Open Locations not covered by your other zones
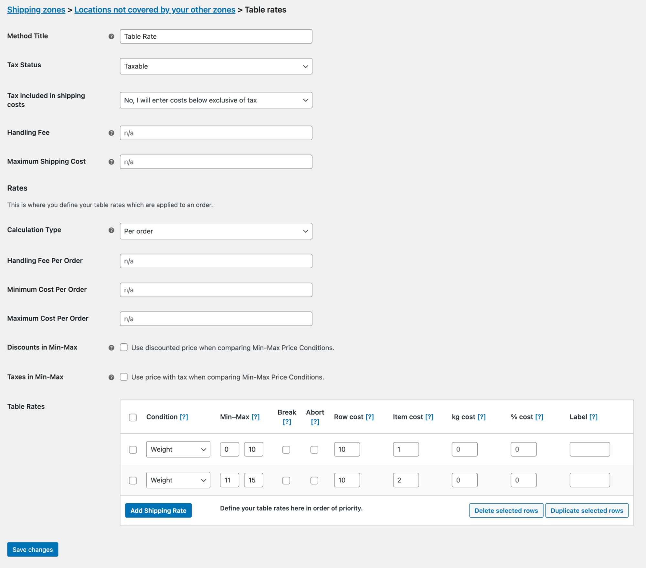 [x=155, y=10]
